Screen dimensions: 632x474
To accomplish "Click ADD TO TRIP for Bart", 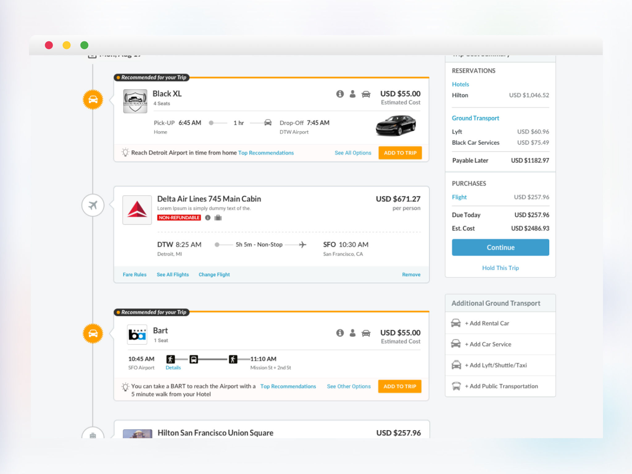I will (x=400, y=386).
